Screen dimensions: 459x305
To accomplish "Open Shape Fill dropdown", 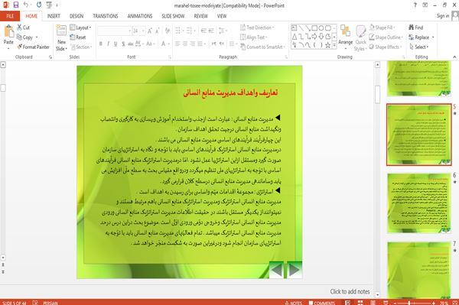I will click(x=382, y=28).
